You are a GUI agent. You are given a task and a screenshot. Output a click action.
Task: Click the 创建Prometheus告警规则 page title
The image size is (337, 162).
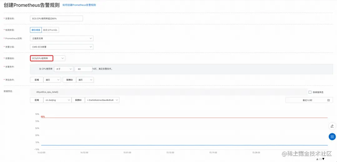tap(32, 5)
